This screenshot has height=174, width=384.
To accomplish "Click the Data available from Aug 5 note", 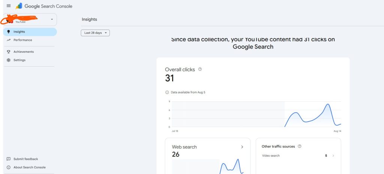I will (x=188, y=92).
